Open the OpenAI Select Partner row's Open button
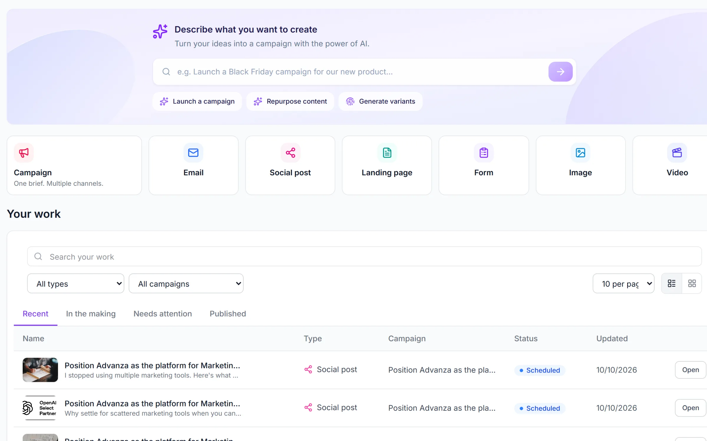Image resolution: width=707 pixels, height=441 pixels. pyautogui.click(x=690, y=408)
